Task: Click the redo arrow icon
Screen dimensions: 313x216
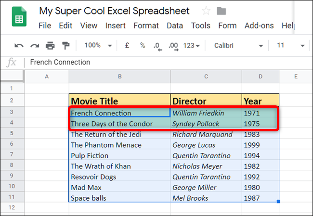Action: click(35, 46)
